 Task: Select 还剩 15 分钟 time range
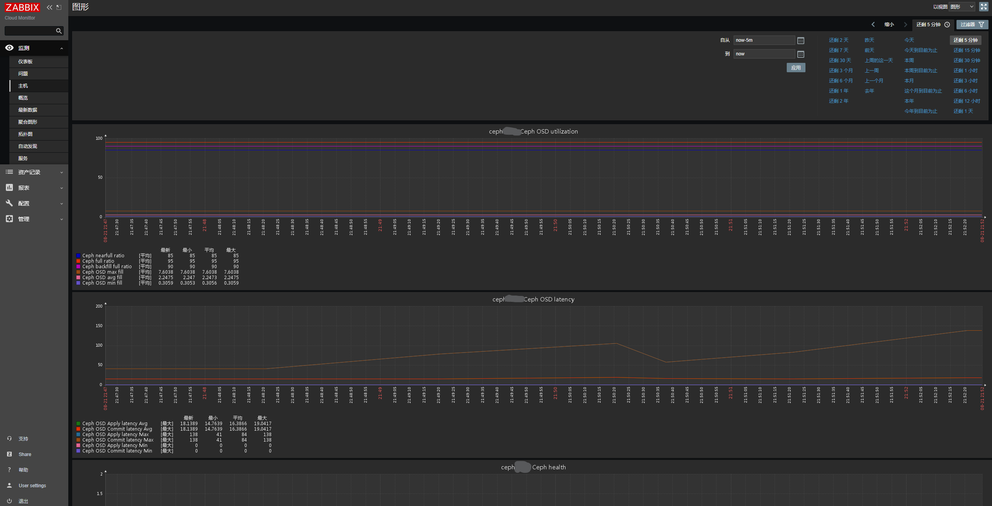pos(967,50)
